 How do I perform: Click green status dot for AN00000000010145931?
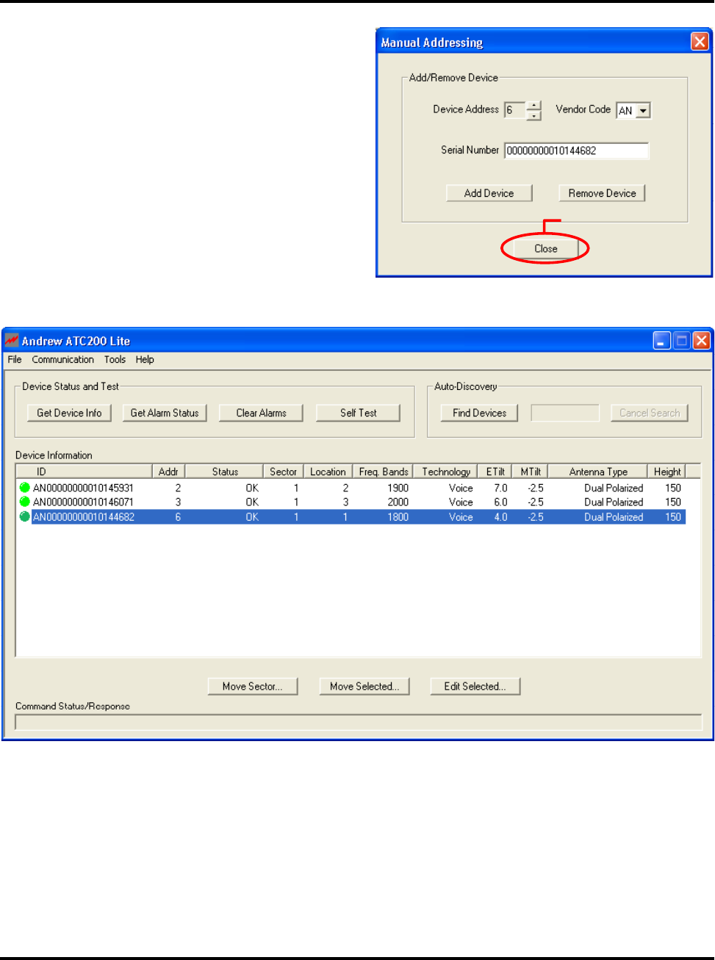pos(25,488)
